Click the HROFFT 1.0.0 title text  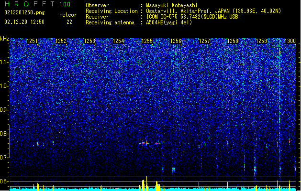(37, 4)
